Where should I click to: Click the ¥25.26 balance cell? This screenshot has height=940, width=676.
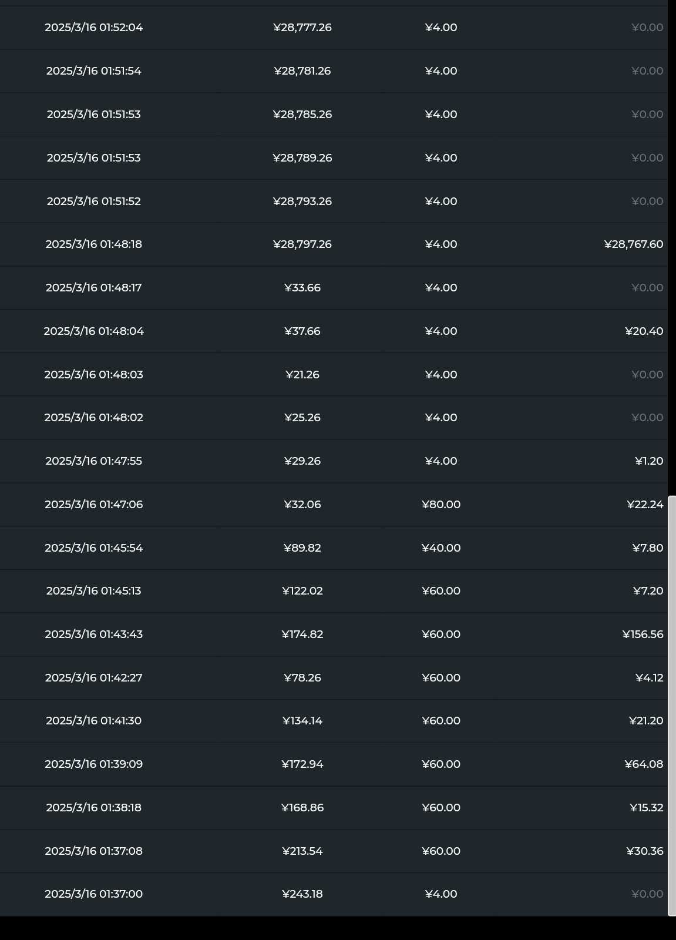(x=302, y=418)
